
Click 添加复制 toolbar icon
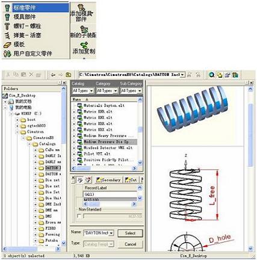tap(84, 48)
